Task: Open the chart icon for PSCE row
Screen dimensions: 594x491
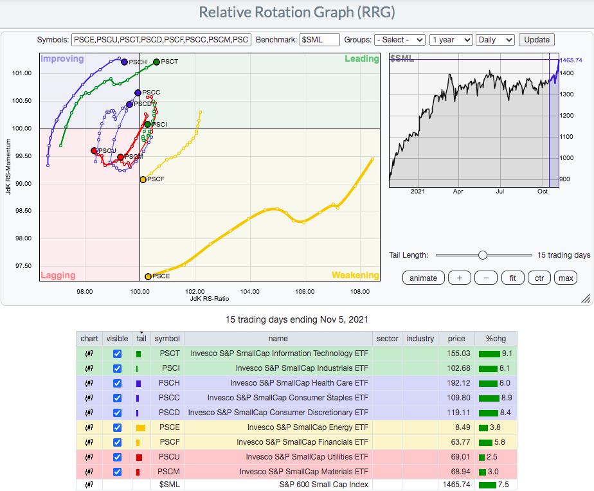Action: (89, 427)
